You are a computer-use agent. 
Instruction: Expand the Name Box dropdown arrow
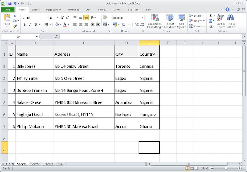37,37
